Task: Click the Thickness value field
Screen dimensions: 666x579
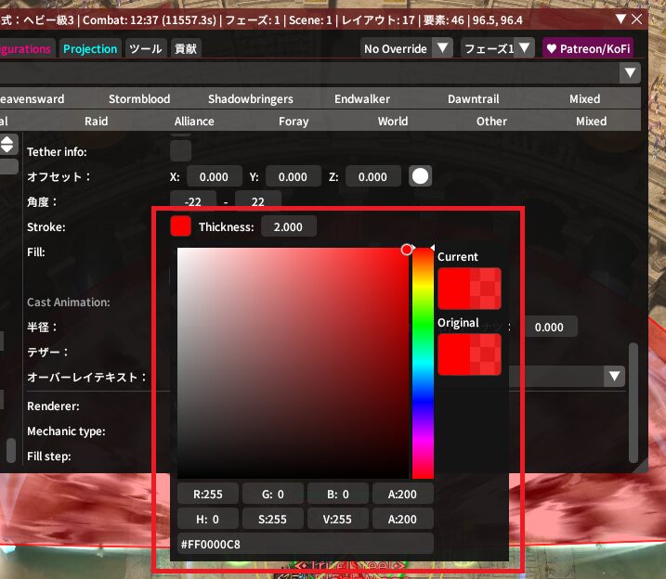Action: coord(288,226)
